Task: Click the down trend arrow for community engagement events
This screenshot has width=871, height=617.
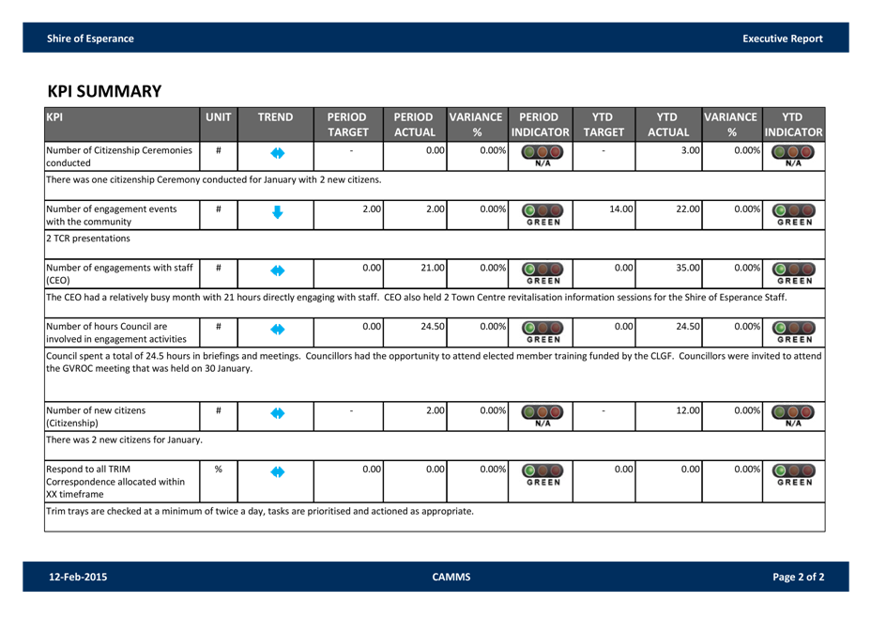Action: [277, 212]
